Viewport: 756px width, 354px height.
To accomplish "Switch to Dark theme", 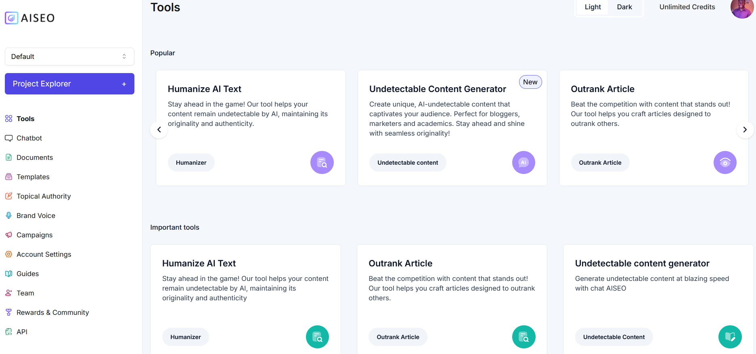I will point(624,7).
